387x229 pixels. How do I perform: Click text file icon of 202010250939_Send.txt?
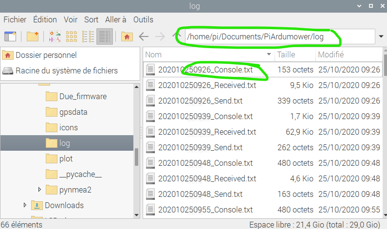150,147
